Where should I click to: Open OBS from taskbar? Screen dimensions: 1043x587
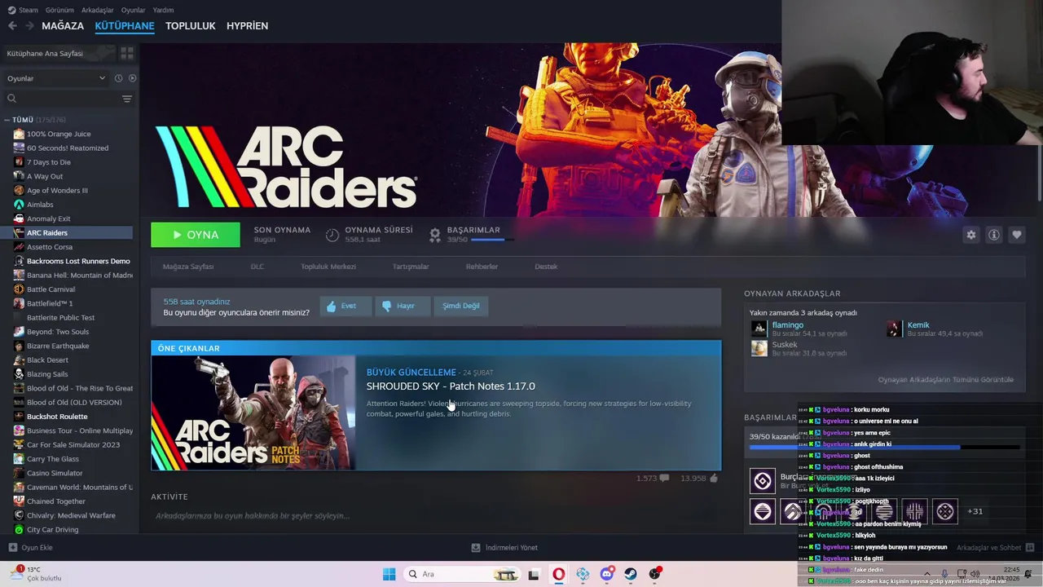655,574
